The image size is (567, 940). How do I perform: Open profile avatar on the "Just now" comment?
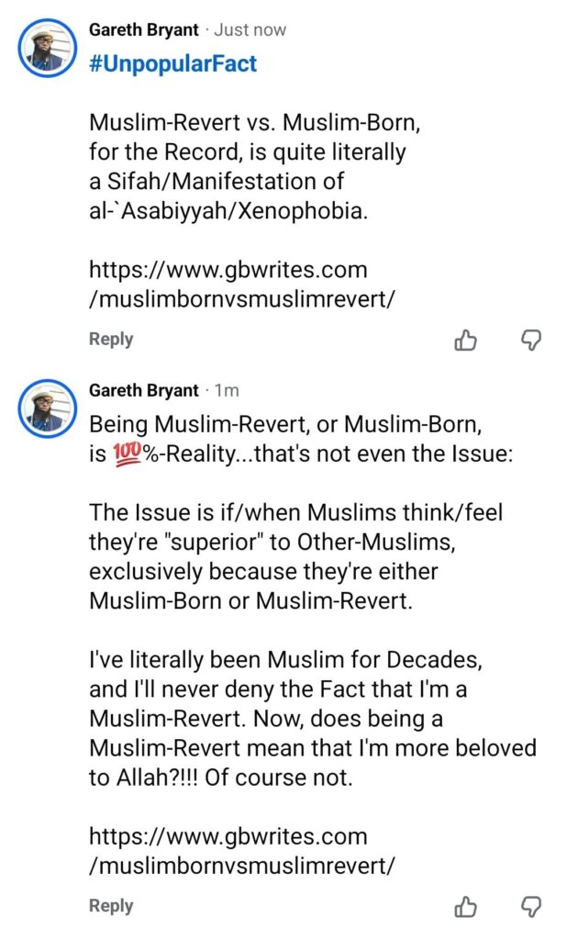point(46,48)
